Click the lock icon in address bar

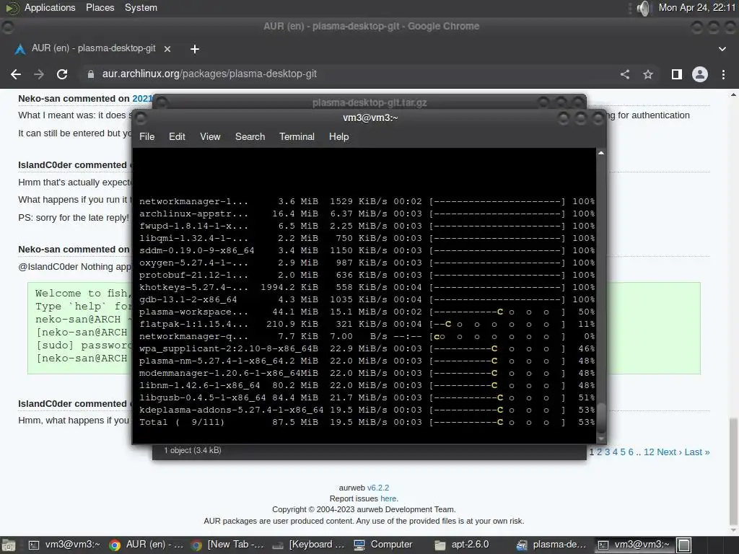point(91,74)
